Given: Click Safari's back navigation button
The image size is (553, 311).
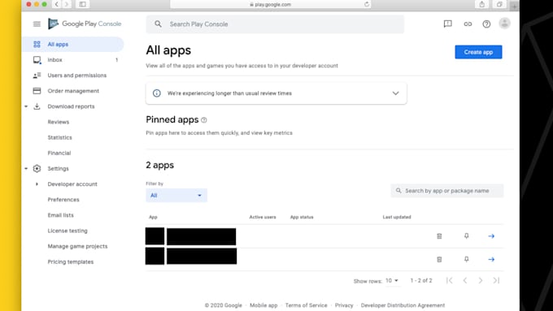Looking at the screenshot, I should [56, 4].
